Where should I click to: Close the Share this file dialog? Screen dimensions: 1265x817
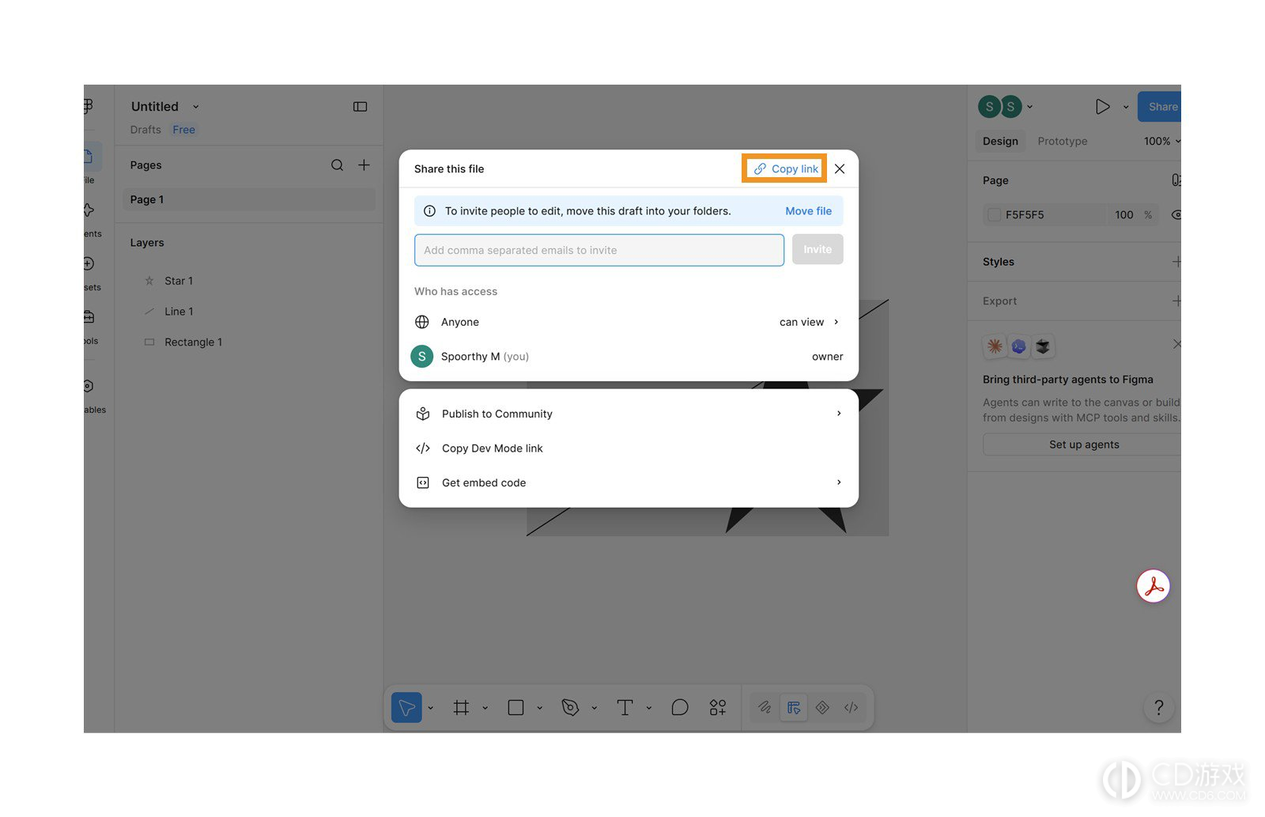pos(840,168)
